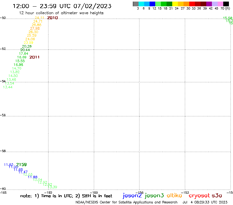Viewport: 233px width, 205px height.
Task: Click the value '15.58' at the top right
Action: pyautogui.click(x=228, y=18)
